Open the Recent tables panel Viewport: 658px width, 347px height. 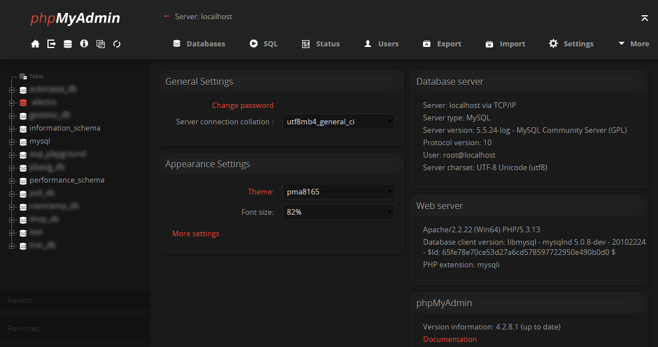point(75,300)
